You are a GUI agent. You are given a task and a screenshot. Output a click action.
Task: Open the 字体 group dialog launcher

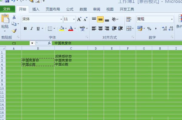87,37
